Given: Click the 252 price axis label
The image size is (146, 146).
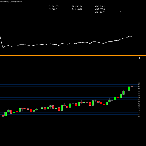Looking at the screenshot, I should point(139,85).
